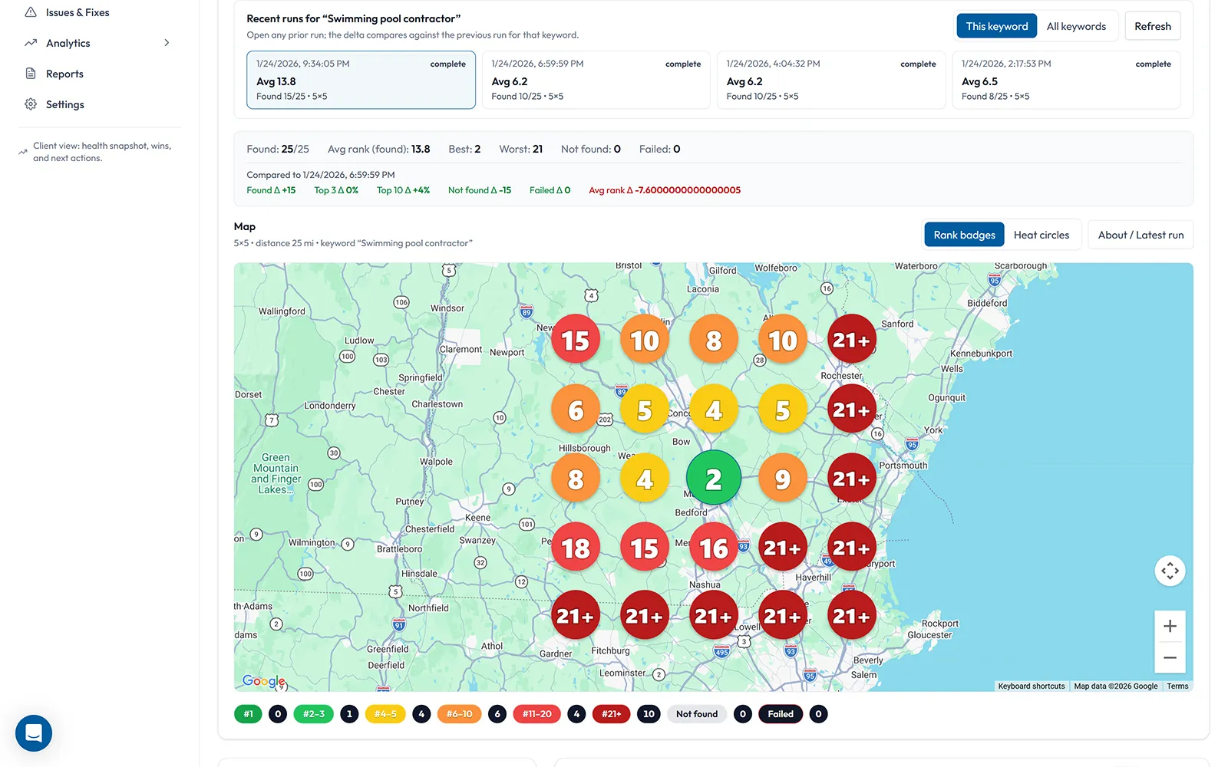
Task: Open the map Terms link
Action: (1177, 686)
